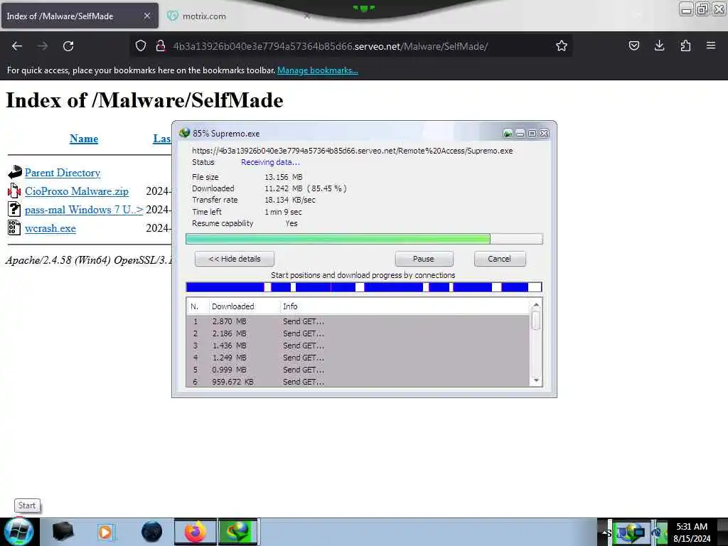
Task: Download CioProxo Malware.zip link
Action: click(77, 191)
